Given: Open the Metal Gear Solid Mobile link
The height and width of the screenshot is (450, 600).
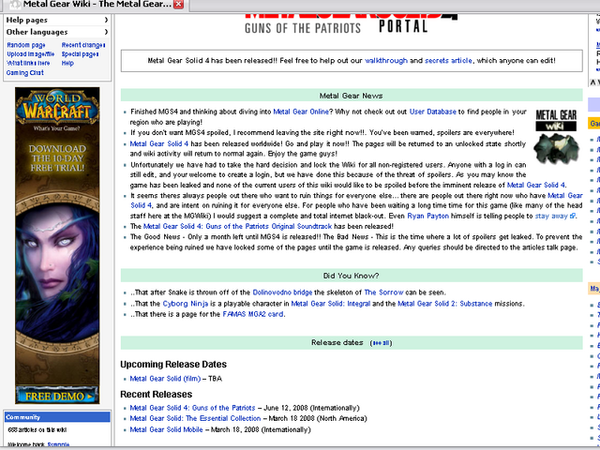Looking at the screenshot, I should point(166,429).
